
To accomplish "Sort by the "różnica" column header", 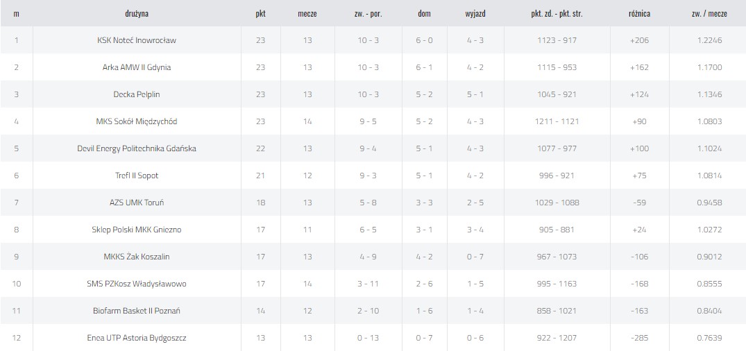I will click(x=639, y=13).
